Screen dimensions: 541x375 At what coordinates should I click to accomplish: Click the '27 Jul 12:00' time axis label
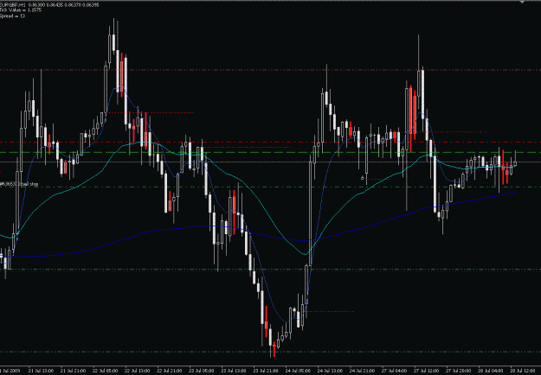(x=427, y=371)
